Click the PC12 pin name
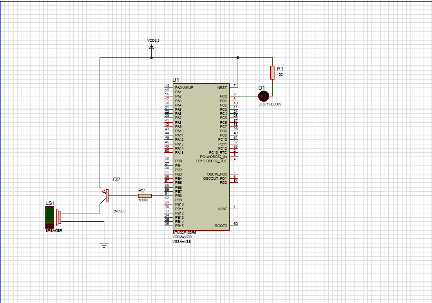Screen dimensions: 432x303 223,148
